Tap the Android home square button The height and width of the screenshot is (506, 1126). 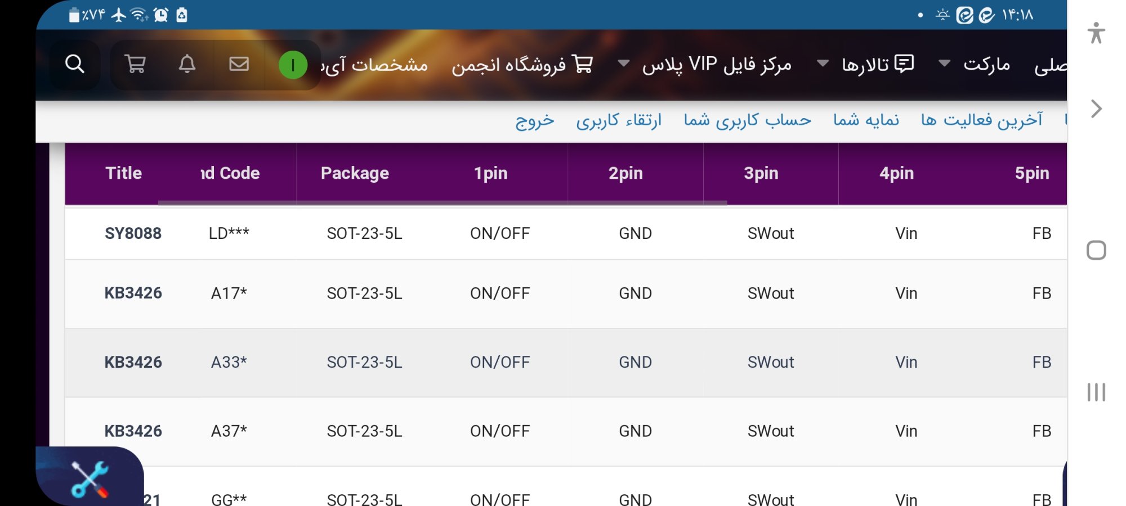(1096, 250)
